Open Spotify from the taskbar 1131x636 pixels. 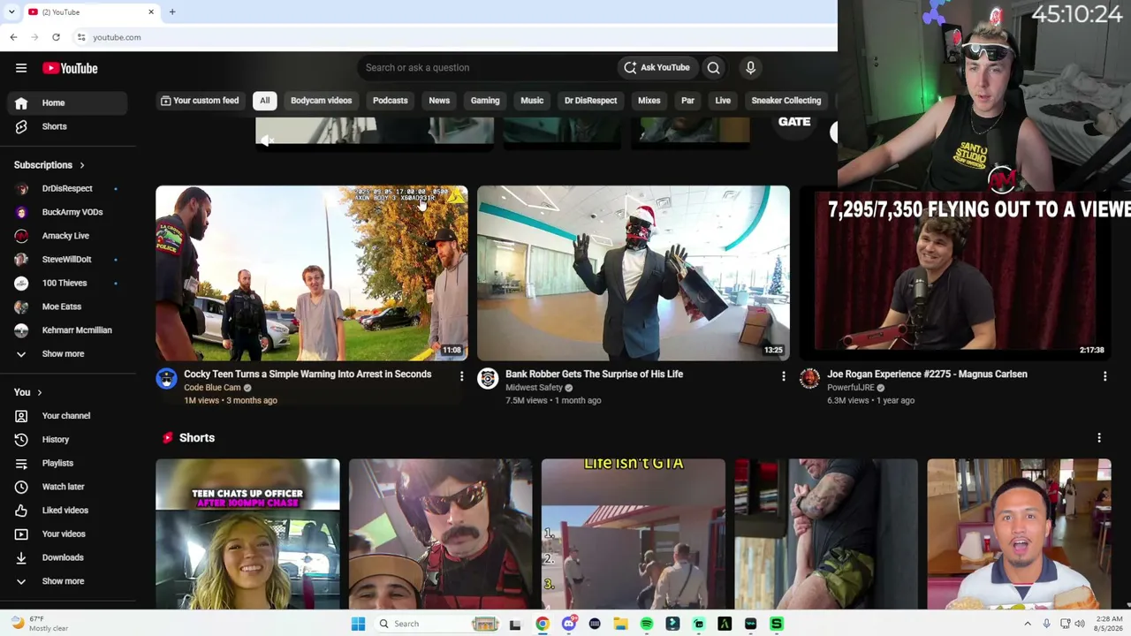coord(647,624)
